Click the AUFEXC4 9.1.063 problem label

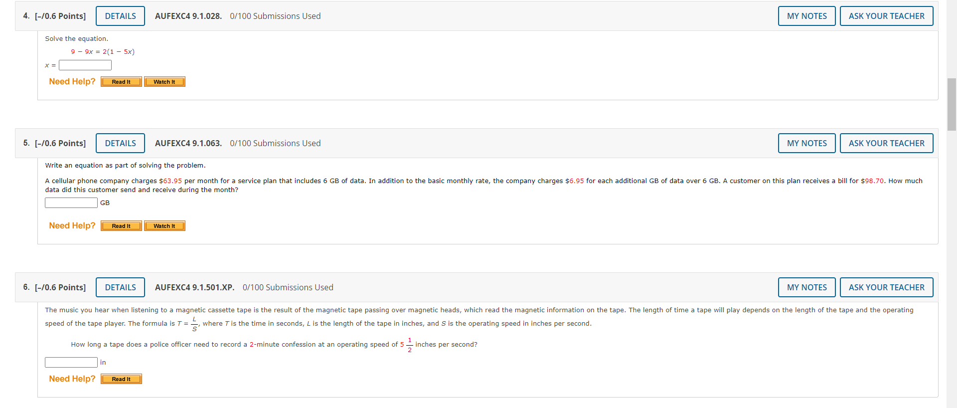(188, 143)
